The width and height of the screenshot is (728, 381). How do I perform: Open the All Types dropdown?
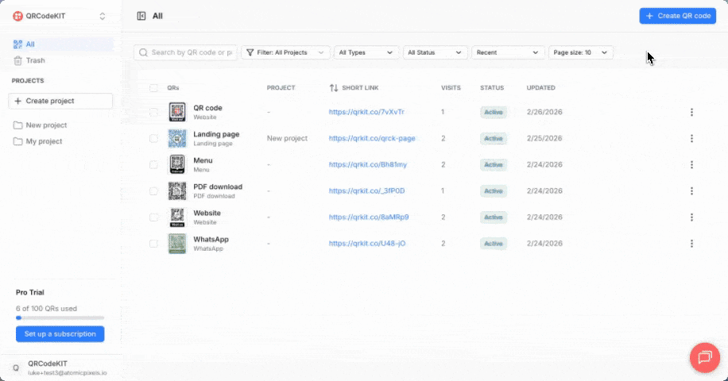366,52
